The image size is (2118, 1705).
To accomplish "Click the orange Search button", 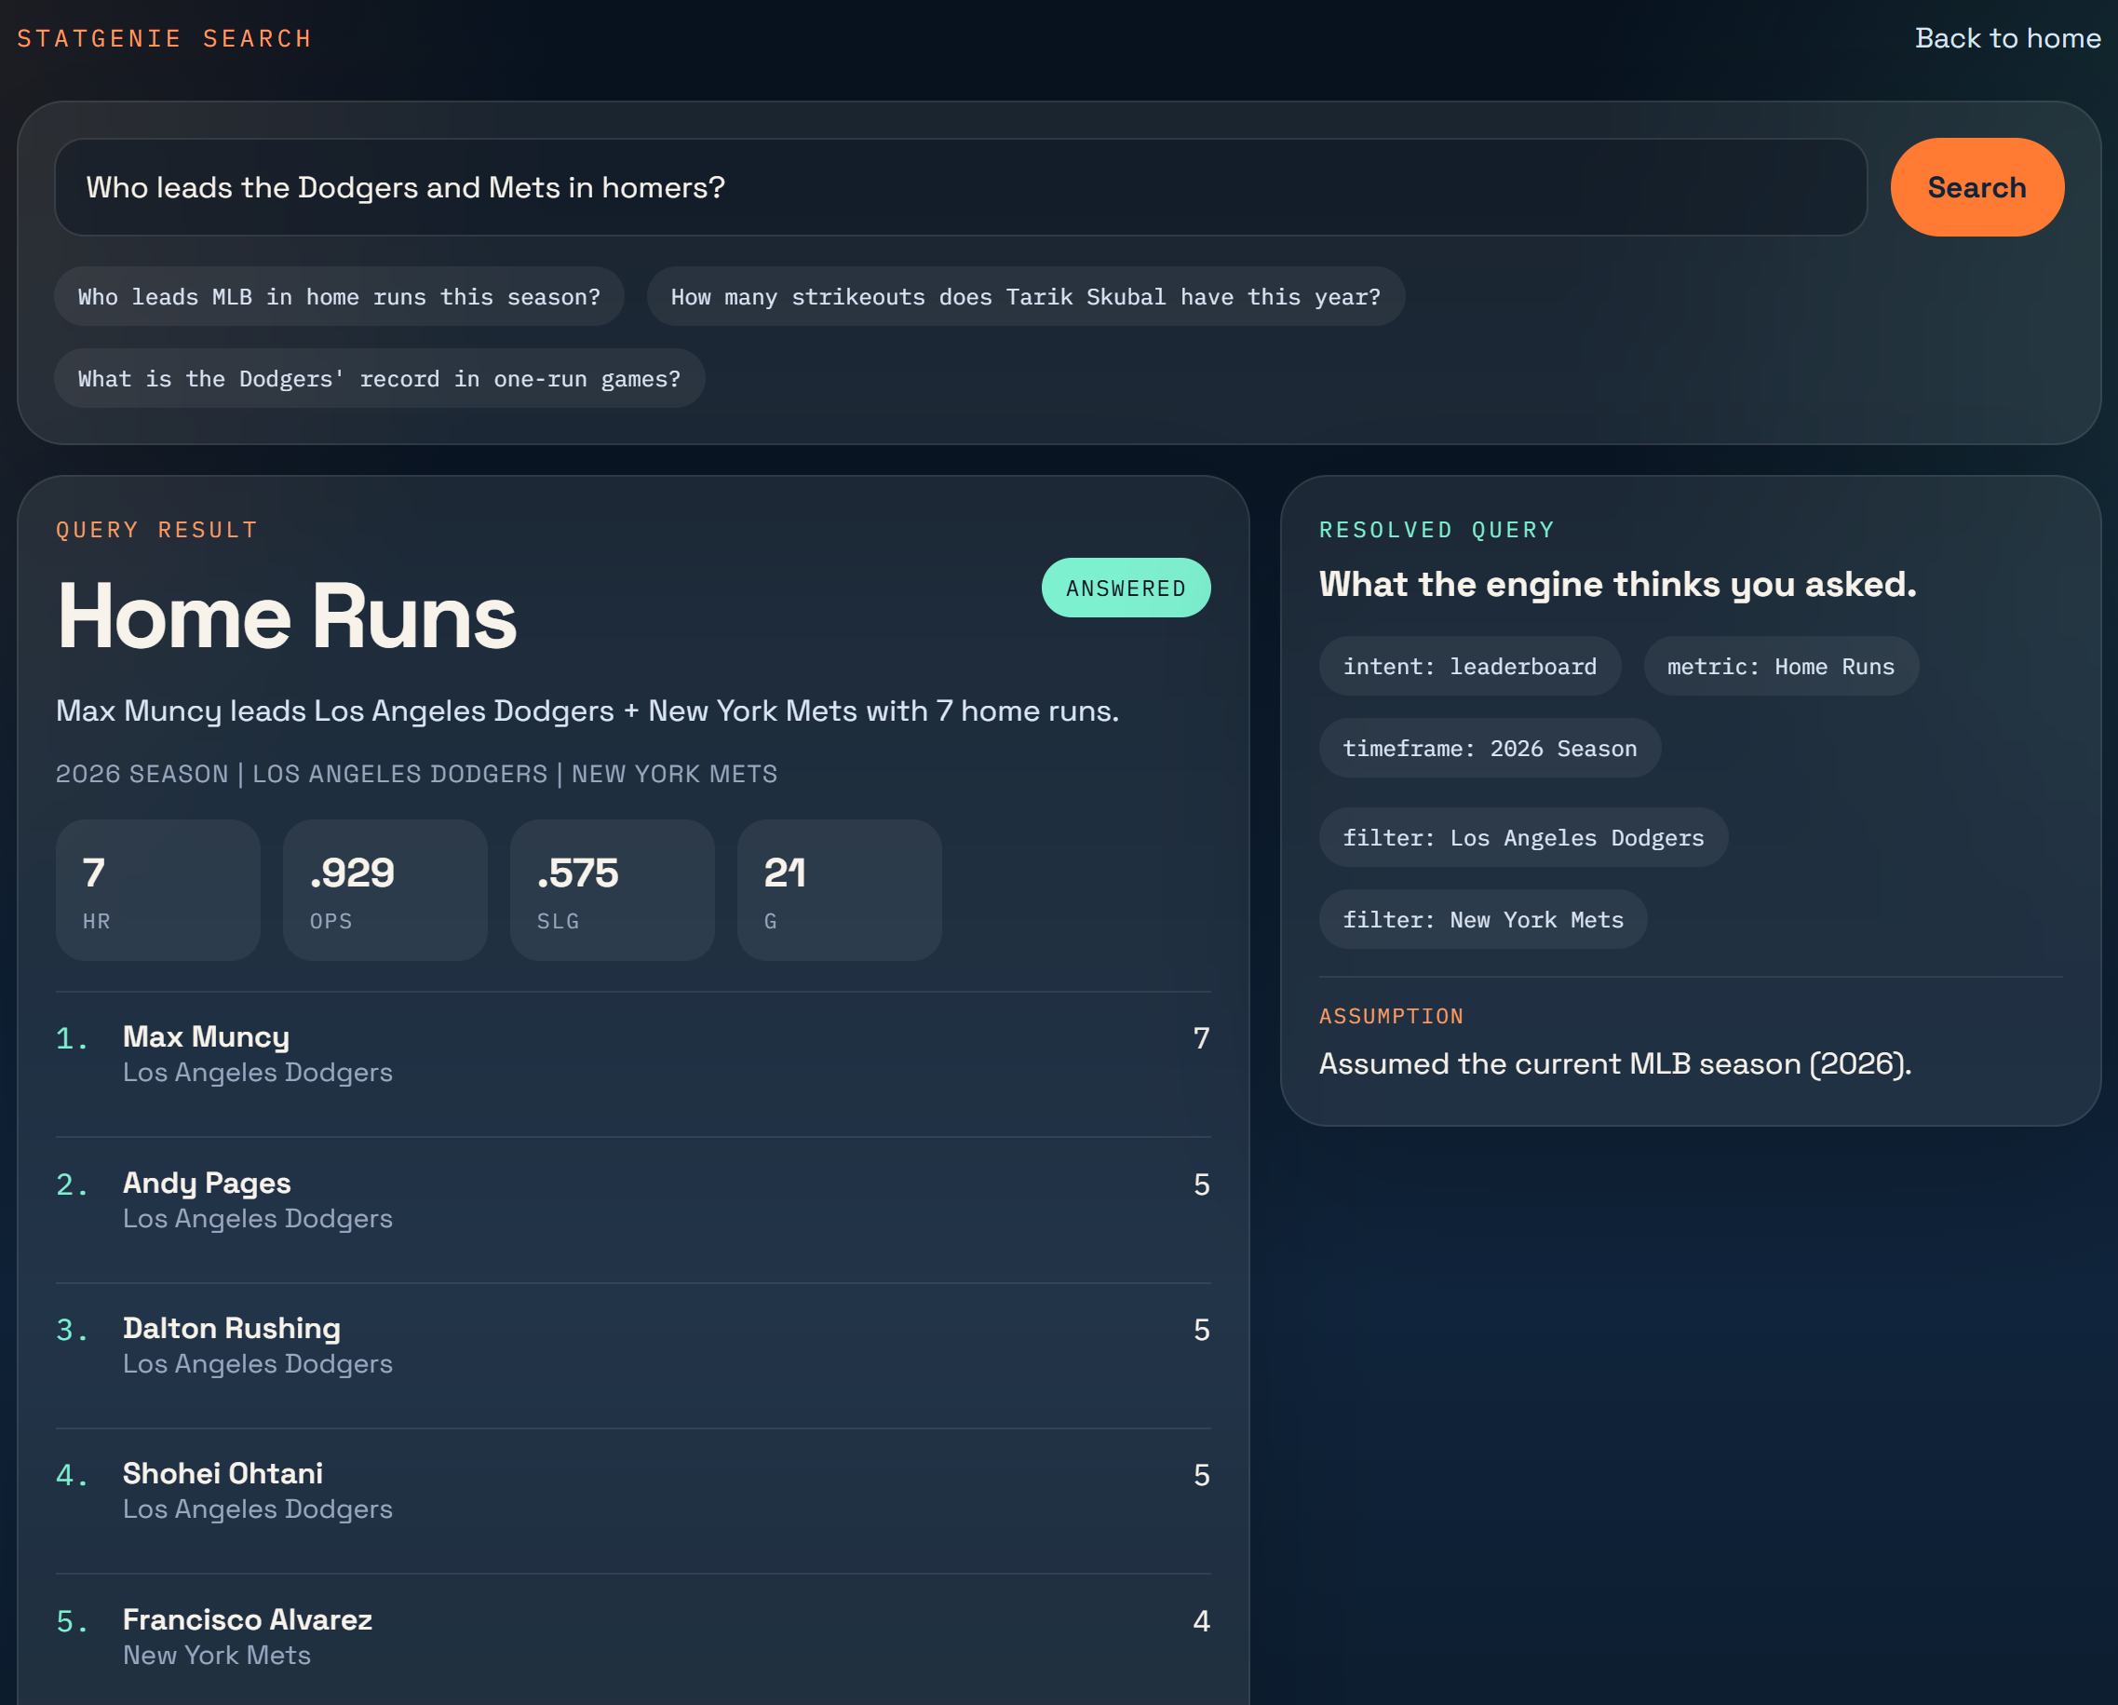I will tap(1976, 187).
